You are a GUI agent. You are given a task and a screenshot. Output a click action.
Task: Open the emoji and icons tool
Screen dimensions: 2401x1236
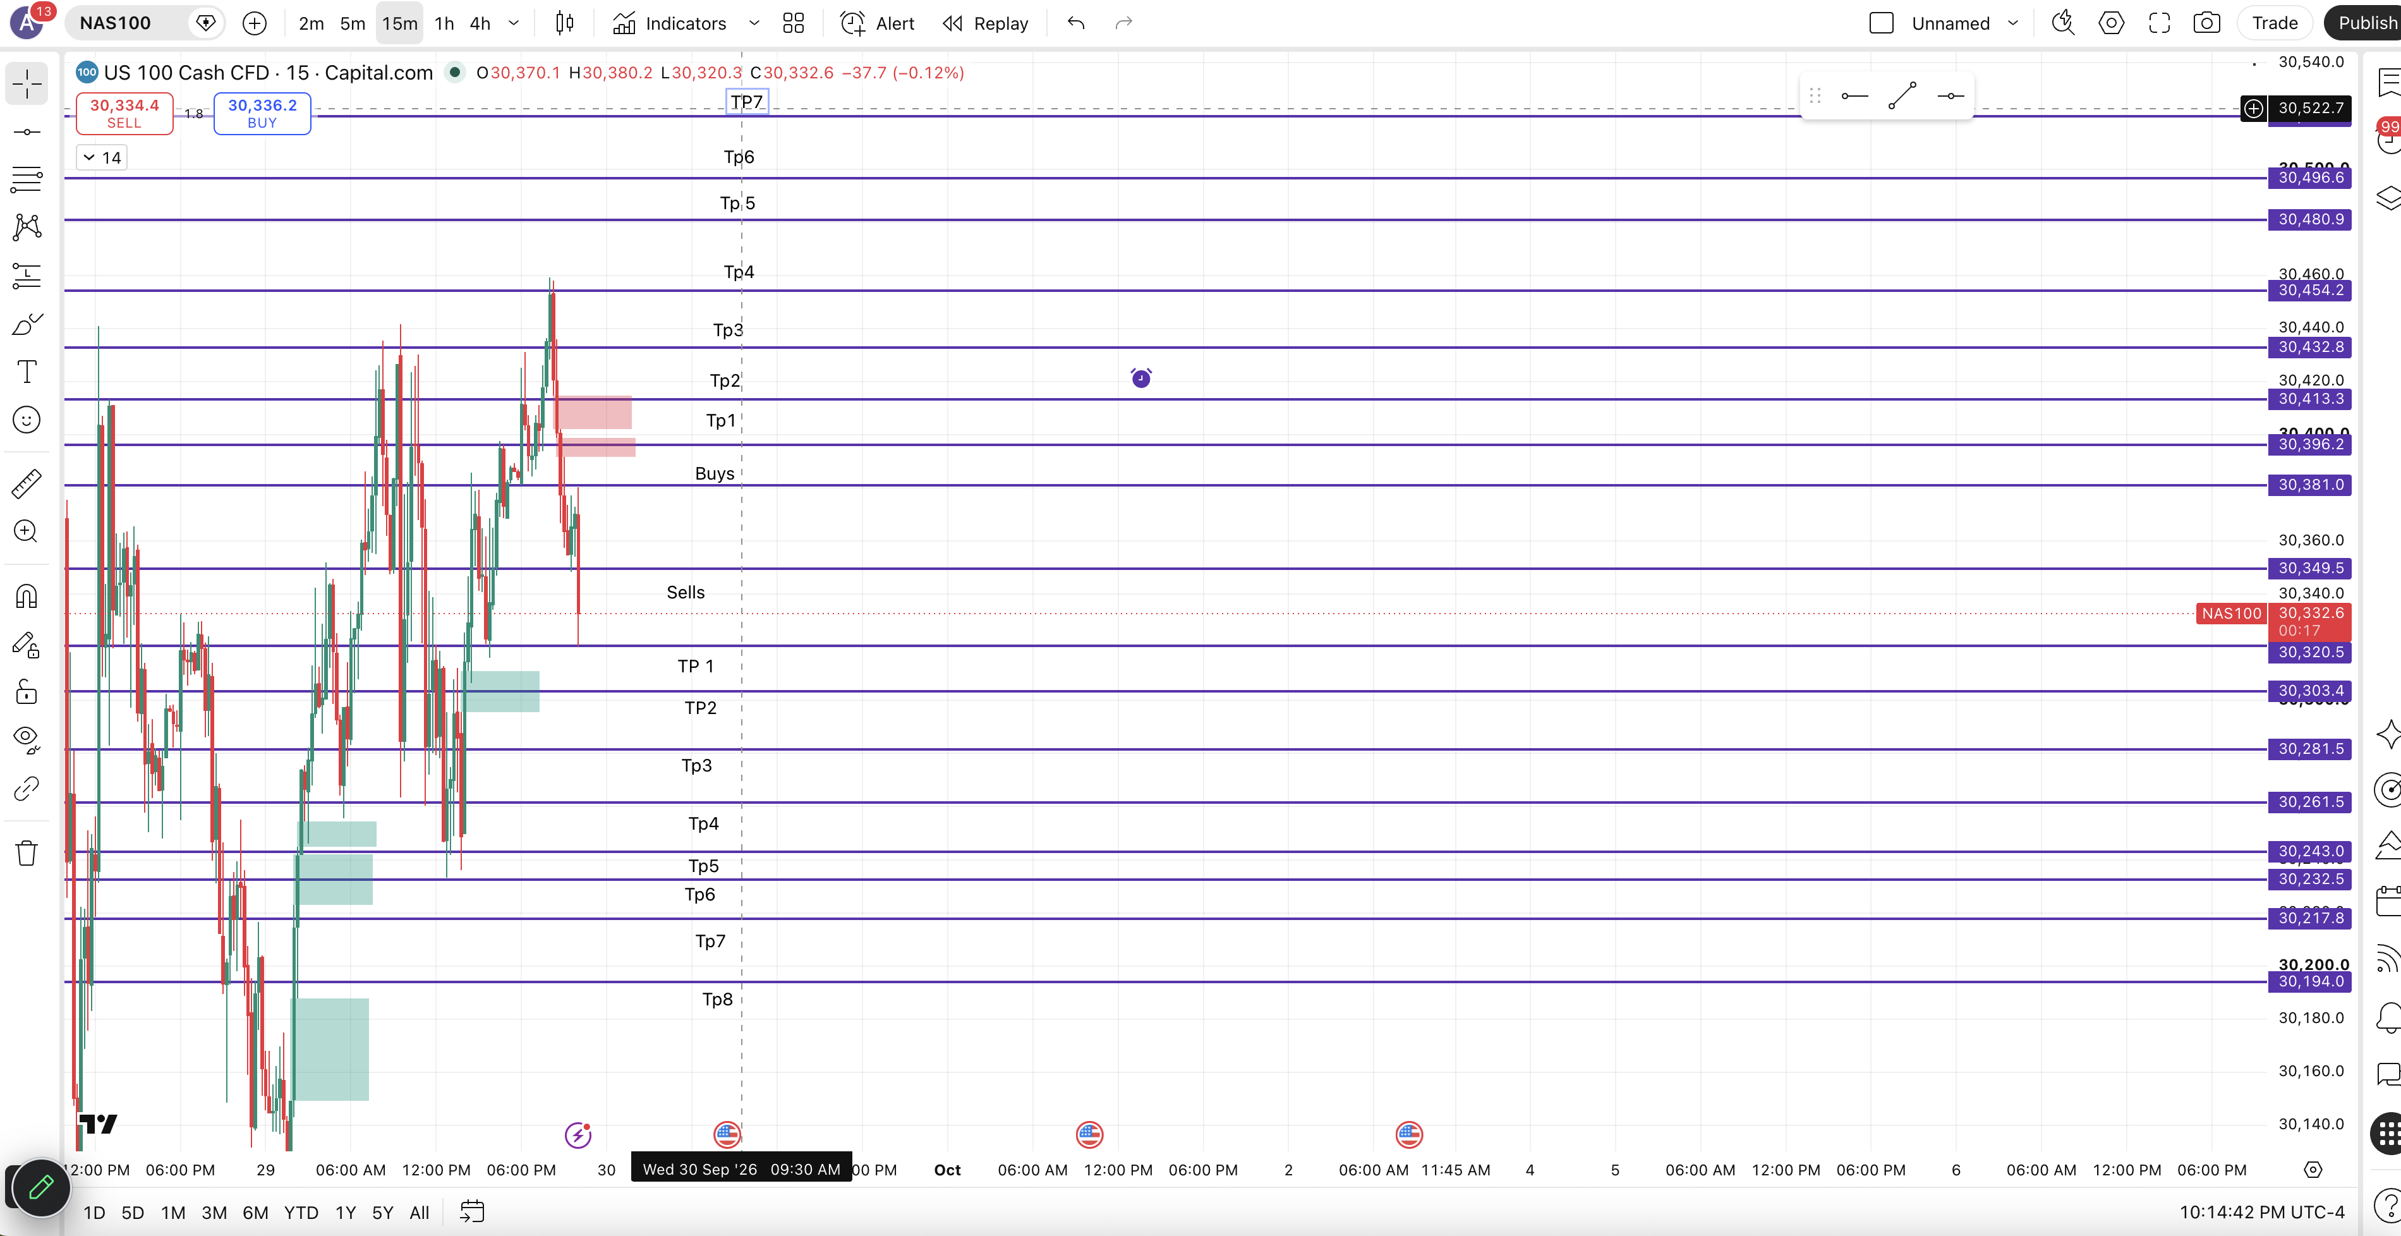(x=27, y=420)
